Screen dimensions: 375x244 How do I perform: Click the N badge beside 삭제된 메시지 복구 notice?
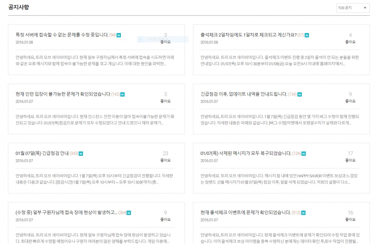(x=304, y=154)
